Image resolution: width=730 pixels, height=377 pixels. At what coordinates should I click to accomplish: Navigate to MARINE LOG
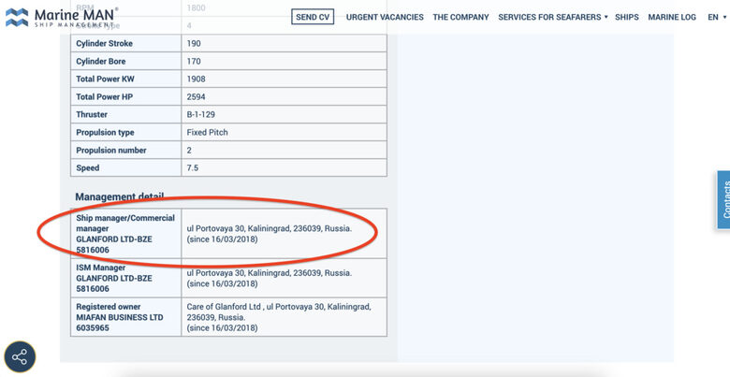pos(670,17)
